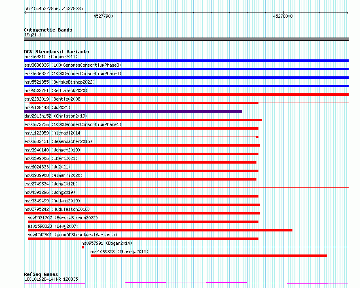
Task: Click nsv5599006 (Ebert2021) label
Action: (51, 158)
